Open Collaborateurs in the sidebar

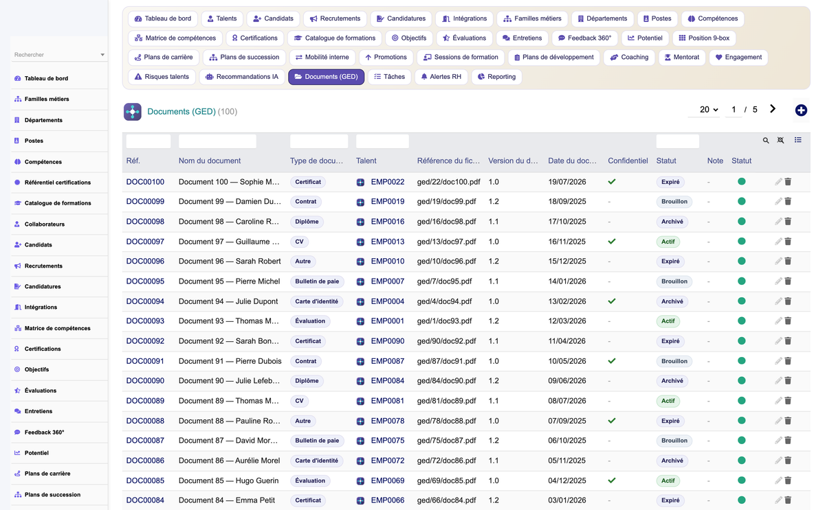pyautogui.click(x=45, y=224)
